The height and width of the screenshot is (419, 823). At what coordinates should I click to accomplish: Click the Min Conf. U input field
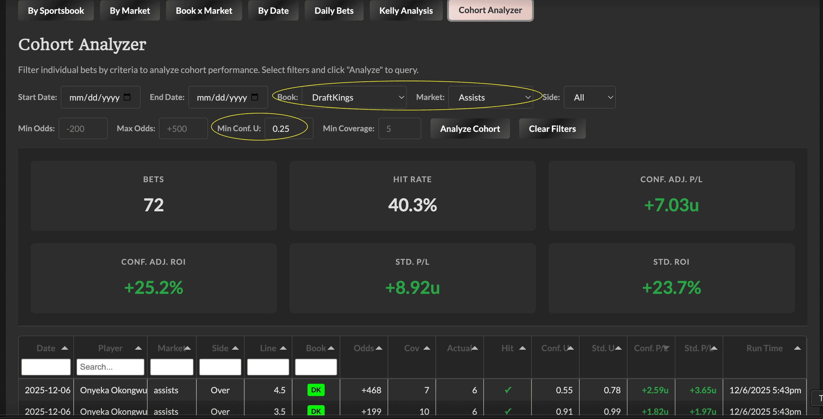click(288, 129)
